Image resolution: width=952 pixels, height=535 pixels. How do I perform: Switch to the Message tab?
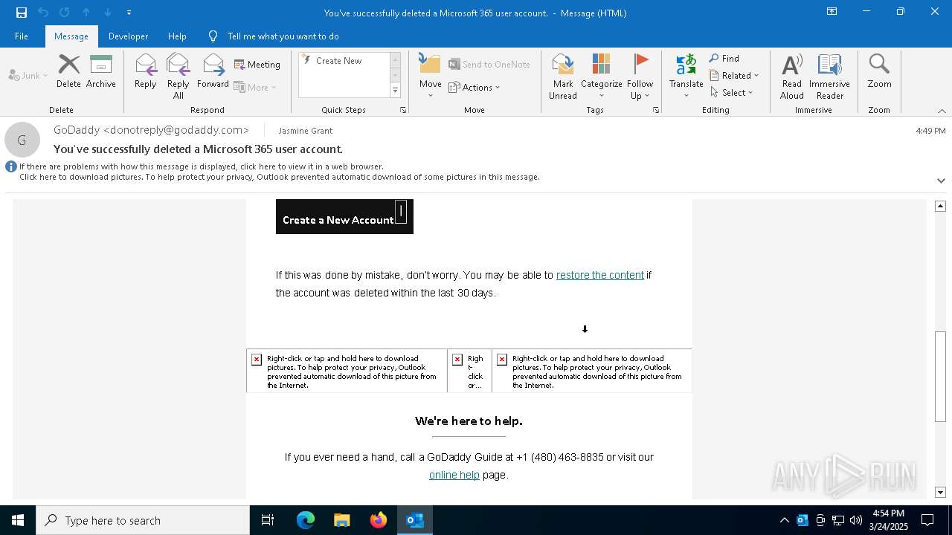click(x=71, y=36)
